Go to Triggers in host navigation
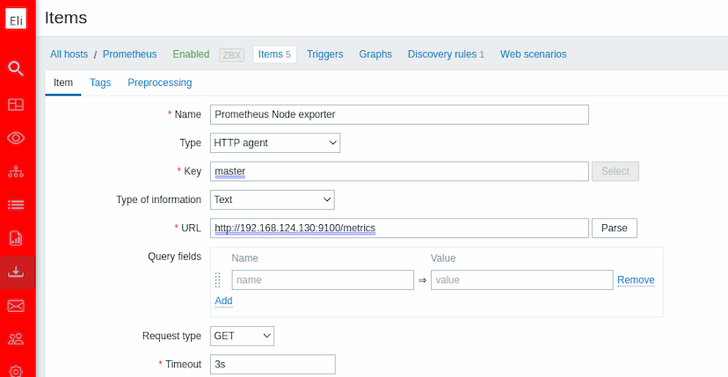Viewport: 728px width, 377px height. click(x=324, y=54)
